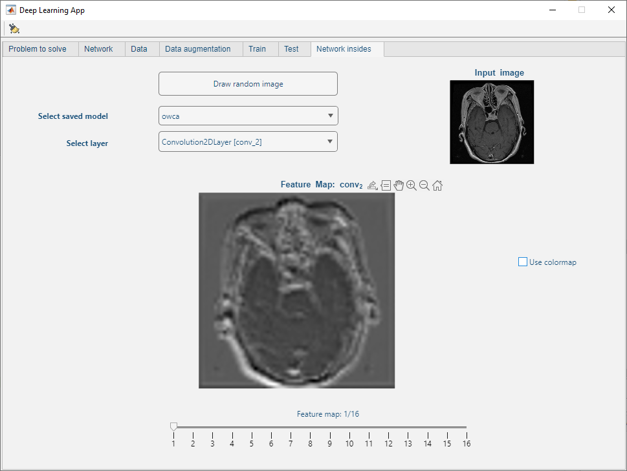Restore view with the home icon
627x471 pixels.
tap(437, 185)
